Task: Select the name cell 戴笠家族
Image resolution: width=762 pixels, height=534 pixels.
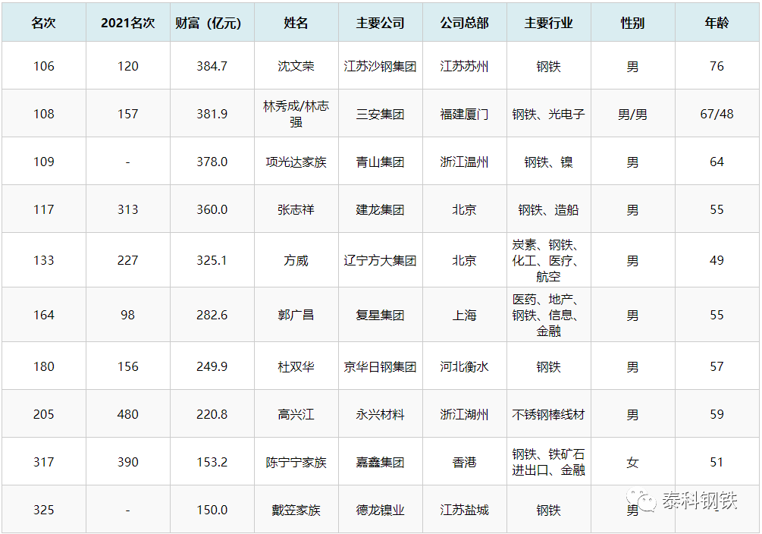Action: [296, 510]
